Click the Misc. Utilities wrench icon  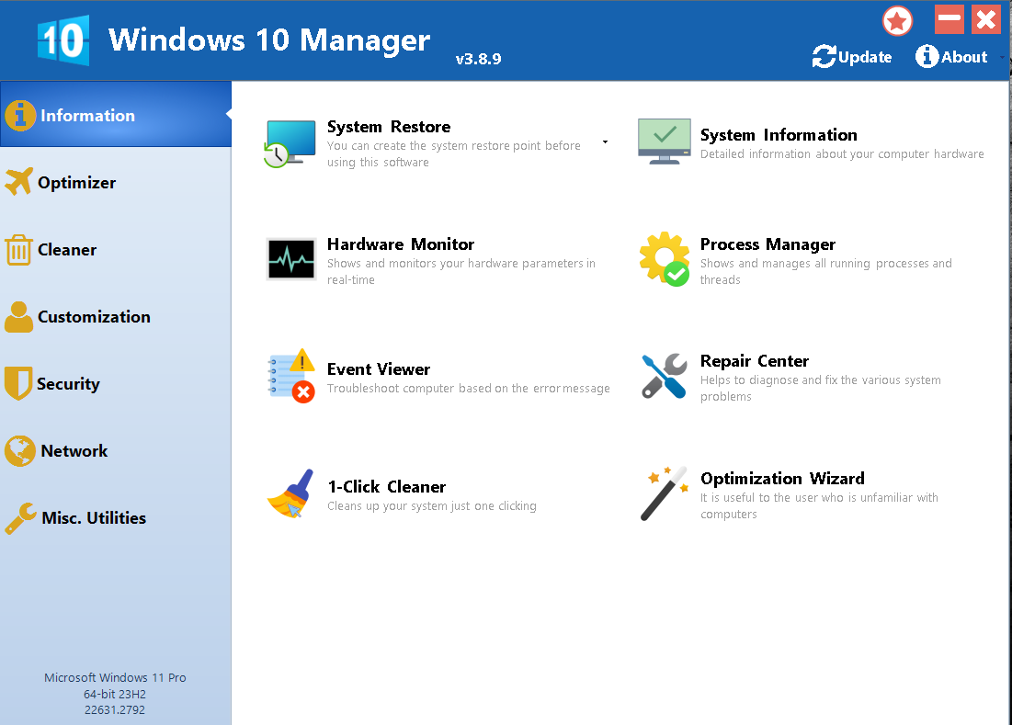click(x=20, y=518)
